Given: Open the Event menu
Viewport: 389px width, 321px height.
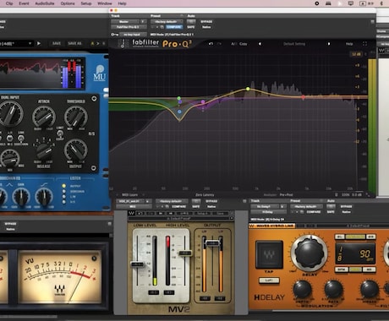Looking at the screenshot, I should [24, 3].
